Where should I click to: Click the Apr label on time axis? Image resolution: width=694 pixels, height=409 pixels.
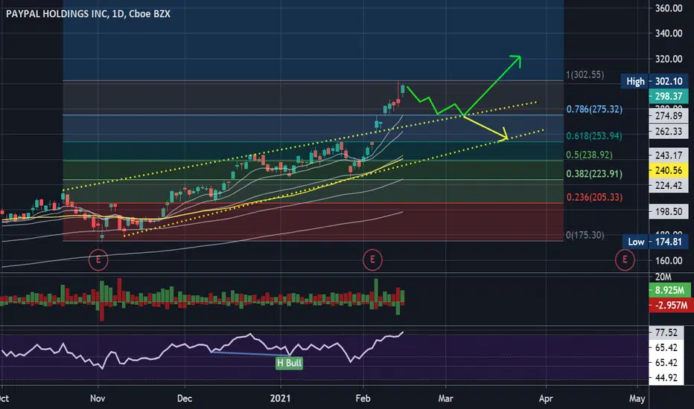click(x=546, y=399)
